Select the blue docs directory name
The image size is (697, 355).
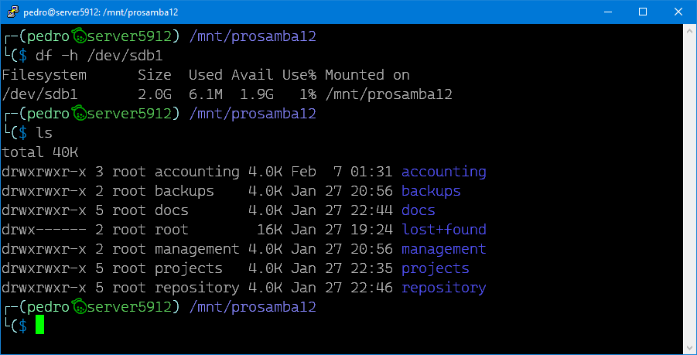tap(418, 210)
